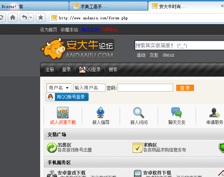Click the refresh button in the toolbar
This screenshot has height=177, width=224.
pos(2,18)
